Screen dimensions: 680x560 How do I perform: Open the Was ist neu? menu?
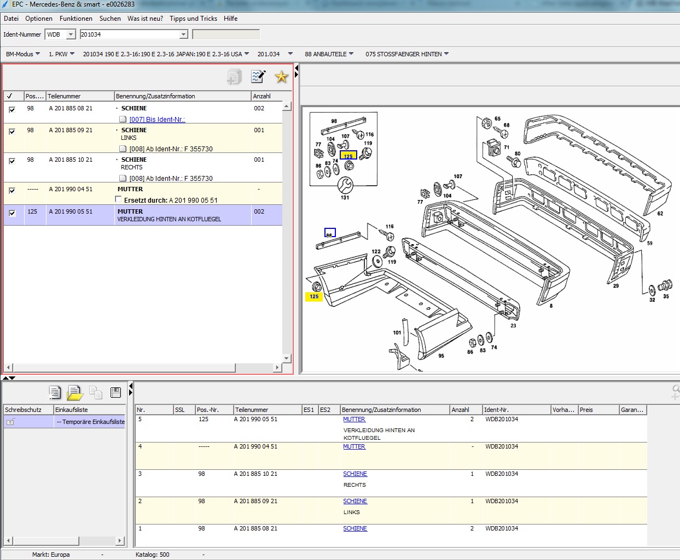pyautogui.click(x=145, y=19)
